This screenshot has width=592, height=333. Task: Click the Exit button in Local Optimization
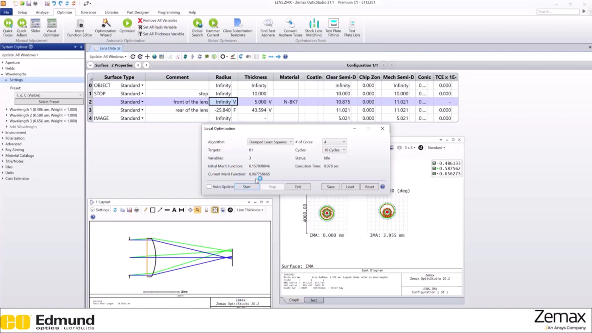click(x=298, y=187)
